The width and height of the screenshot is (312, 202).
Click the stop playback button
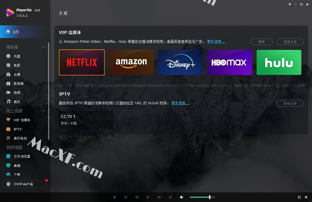115,197
